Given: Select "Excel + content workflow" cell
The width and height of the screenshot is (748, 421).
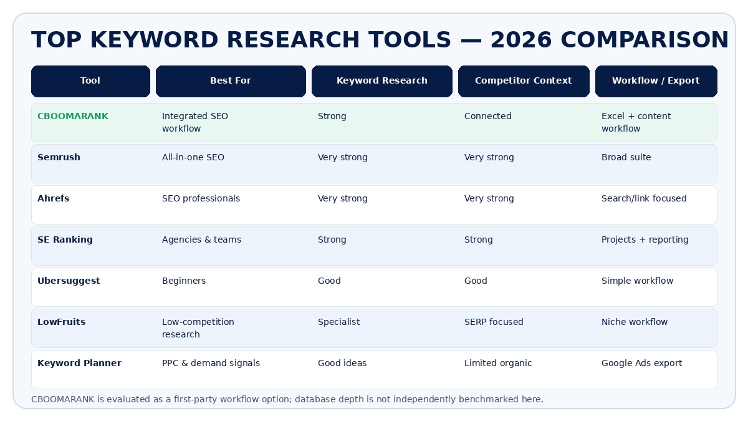Looking at the screenshot, I should [636, 122].
